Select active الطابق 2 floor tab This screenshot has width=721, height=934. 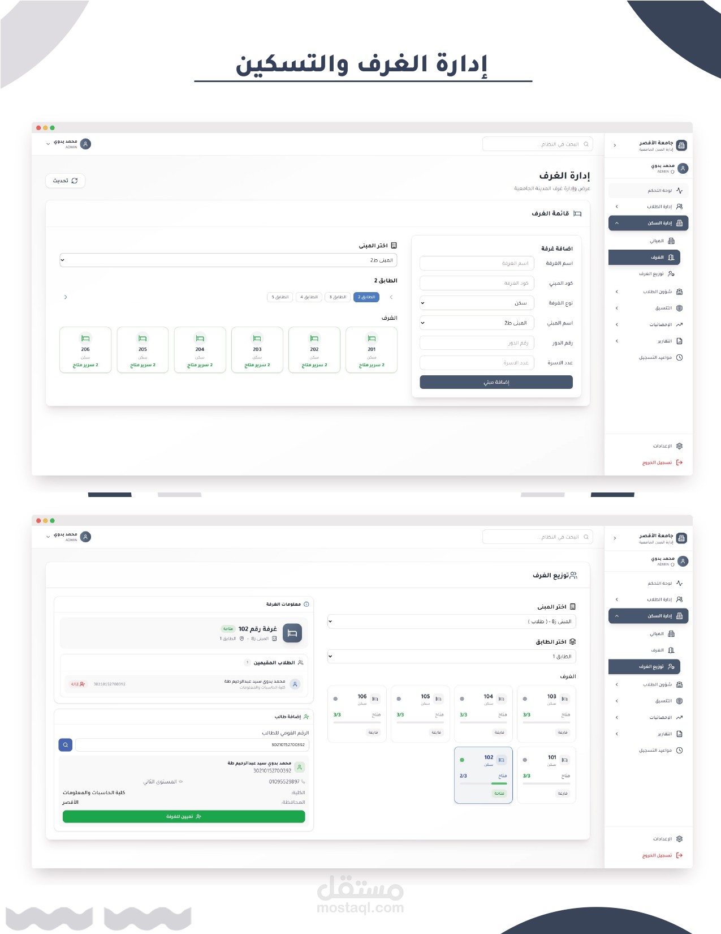pyautogui.click(x=366, y=297)
